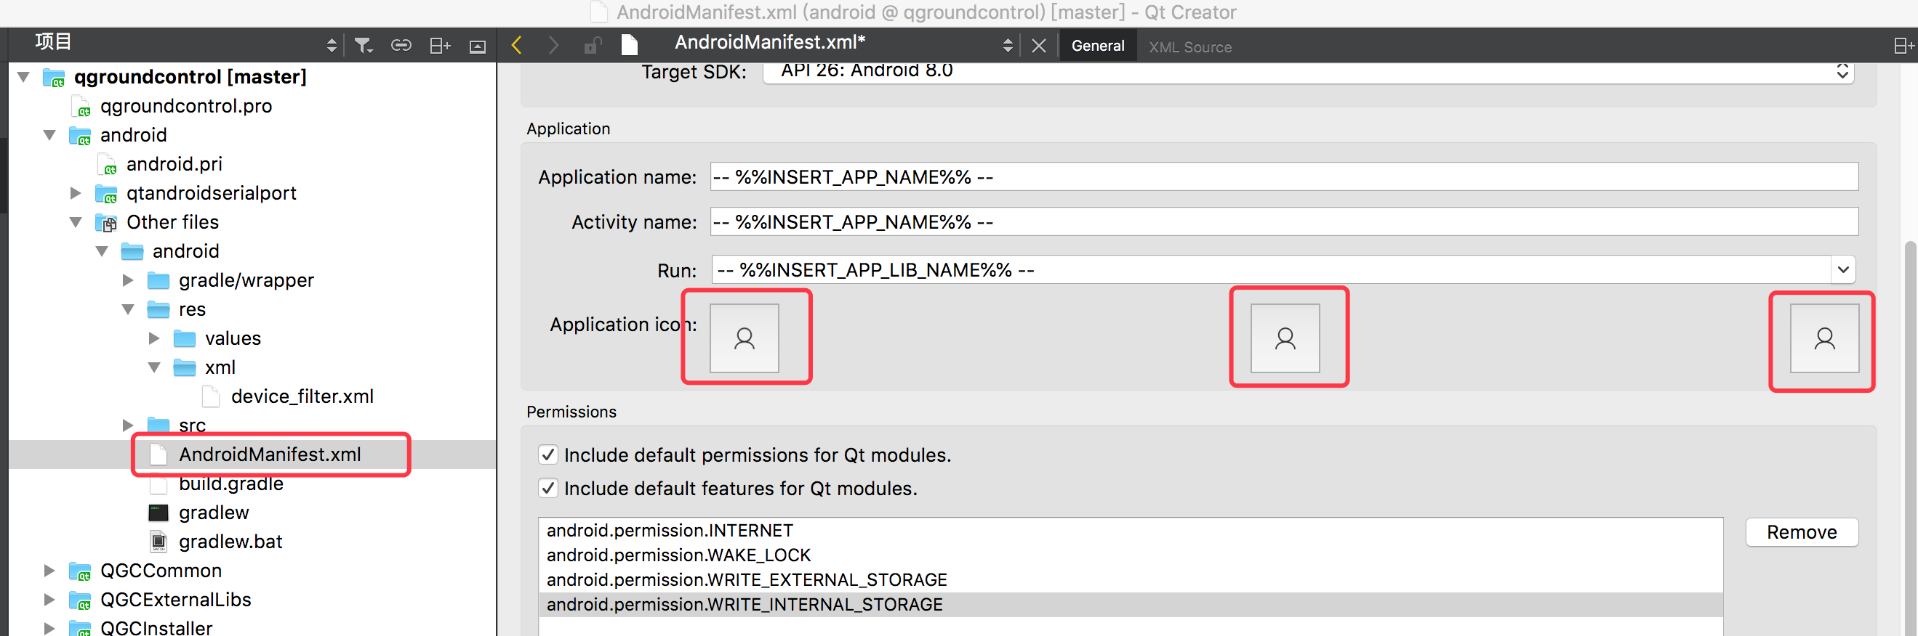Select the xml folder label
This screenshot has width=1918, height=636.
[220, 367]
